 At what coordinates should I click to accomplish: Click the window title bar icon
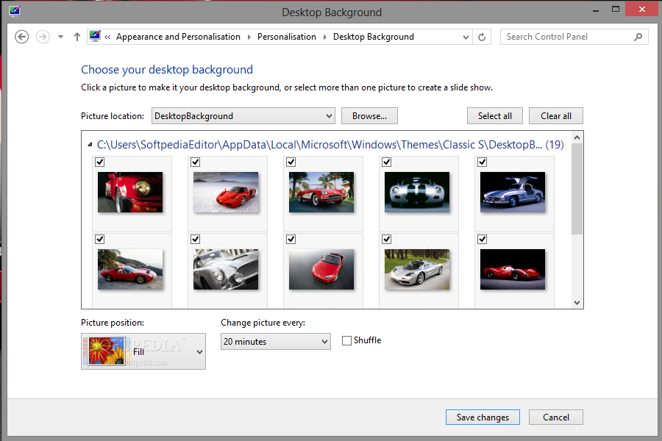15,10
